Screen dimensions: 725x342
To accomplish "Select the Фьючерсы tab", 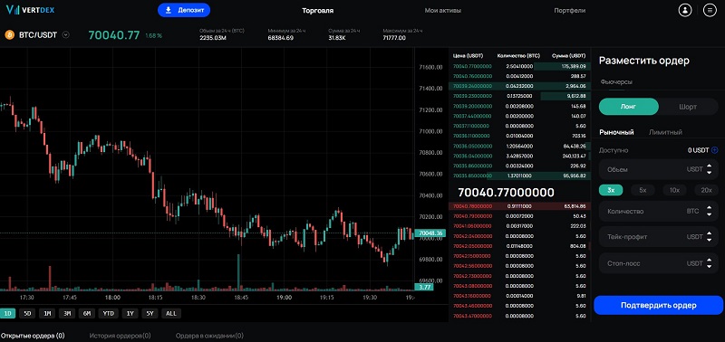I will 616,81.
